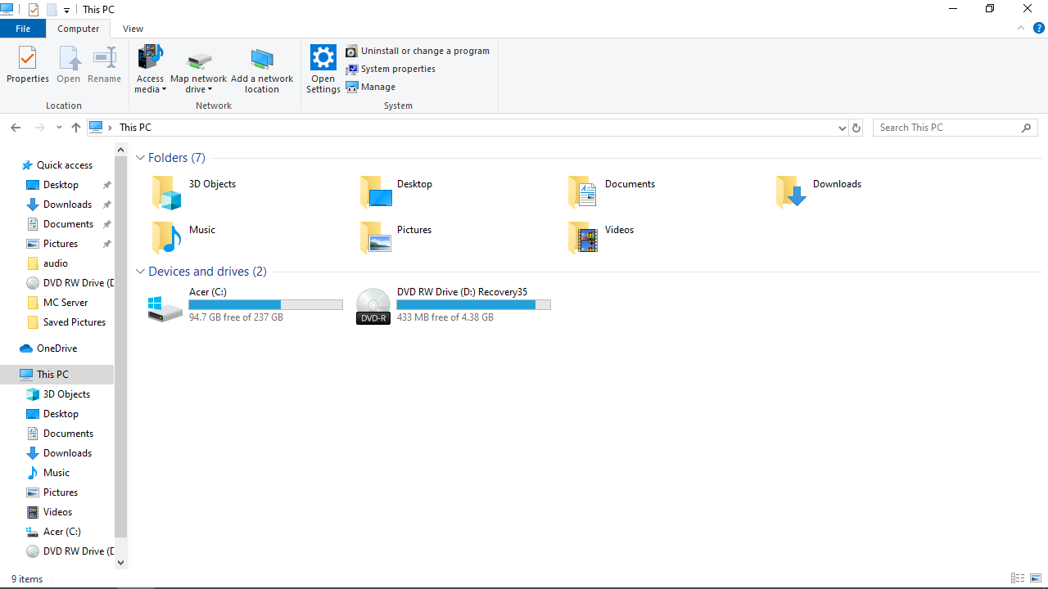1048x589 pixels.
Task: Click the Refresh button beside address bar
Action: click(x=856, y=128)
